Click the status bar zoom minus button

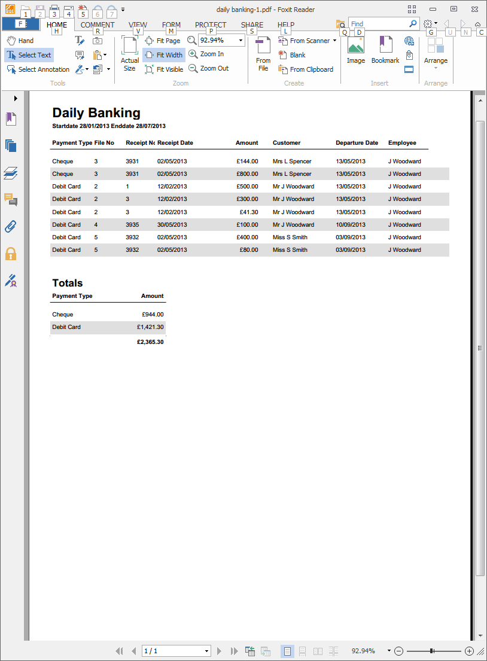pos(399,651)
